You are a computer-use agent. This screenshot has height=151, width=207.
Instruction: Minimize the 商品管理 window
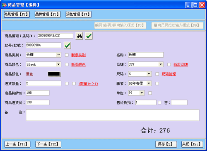coord(188,5)
